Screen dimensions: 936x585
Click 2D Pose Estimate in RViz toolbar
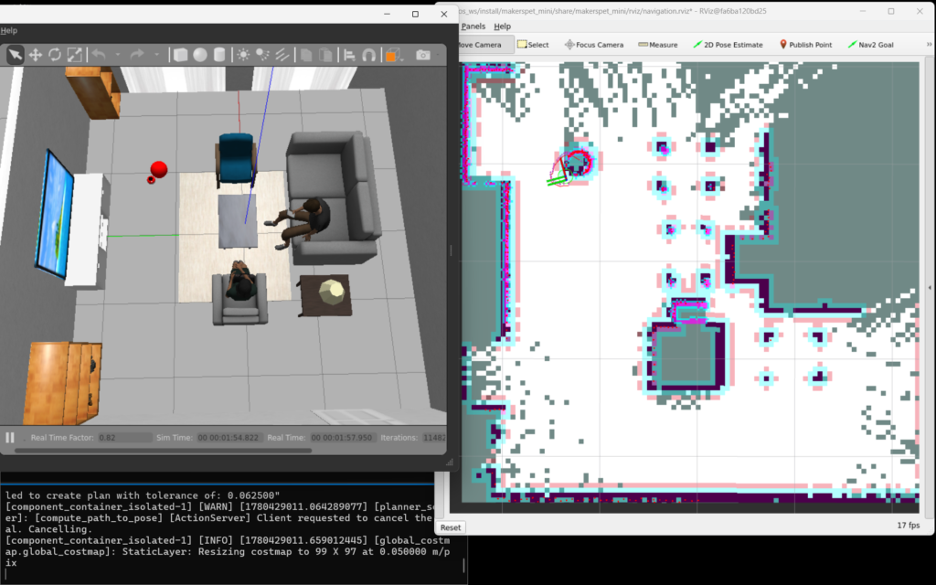728,45
